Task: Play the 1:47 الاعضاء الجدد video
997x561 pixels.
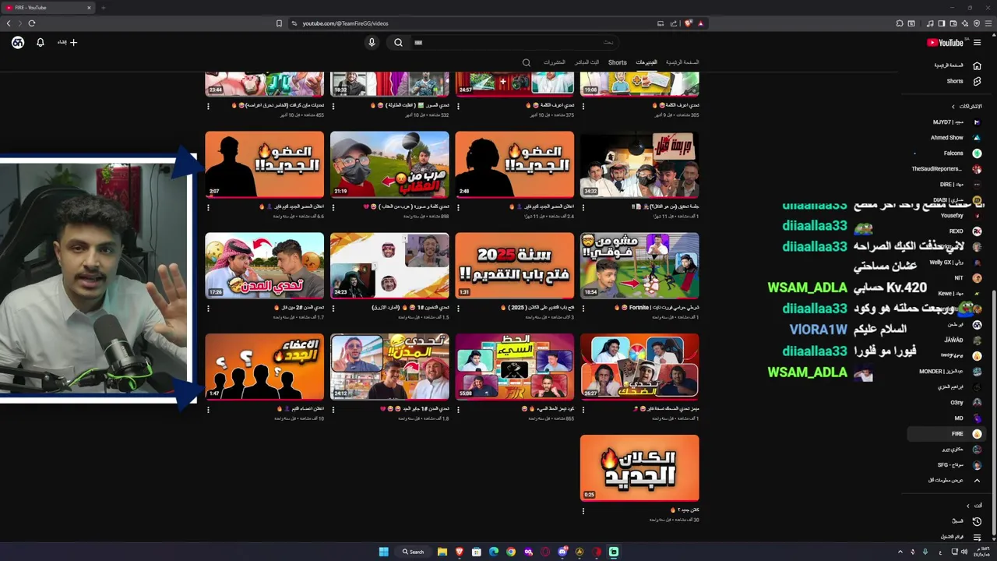Action: coord(264,367)
